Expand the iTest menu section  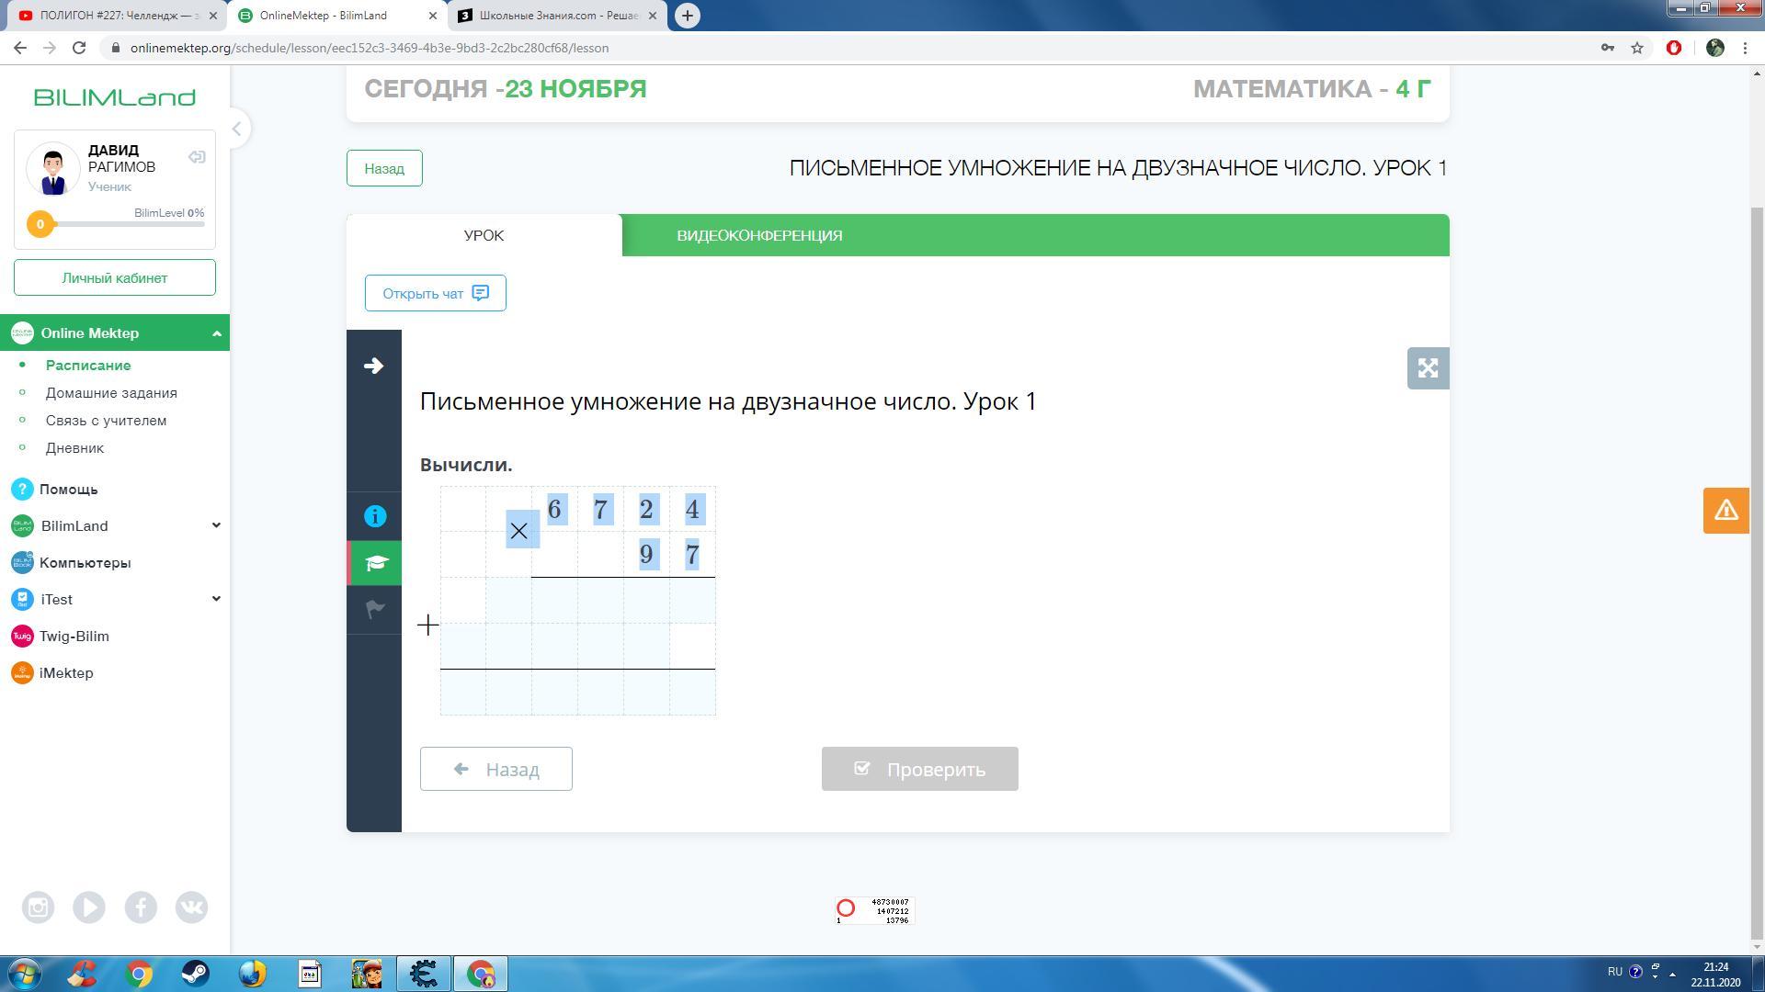tap(216, 599)
